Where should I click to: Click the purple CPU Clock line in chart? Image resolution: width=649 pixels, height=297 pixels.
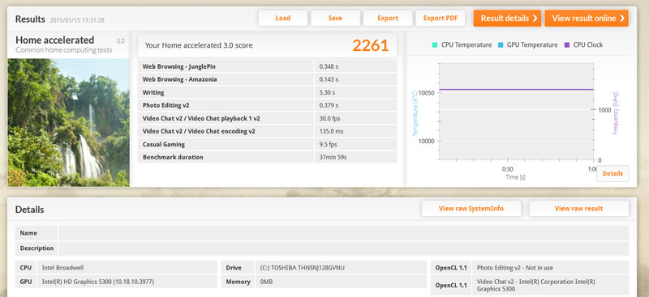pyautogui.click(x=516, y=89)
